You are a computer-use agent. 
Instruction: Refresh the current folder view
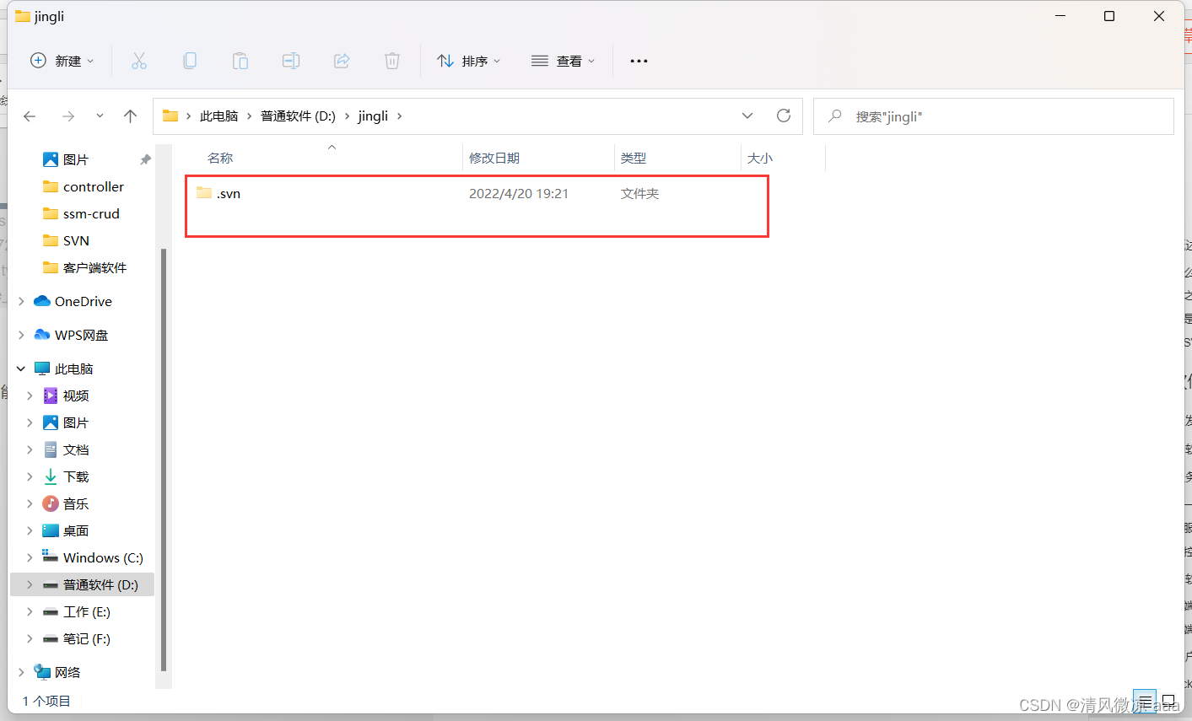(x=784, y=116)
